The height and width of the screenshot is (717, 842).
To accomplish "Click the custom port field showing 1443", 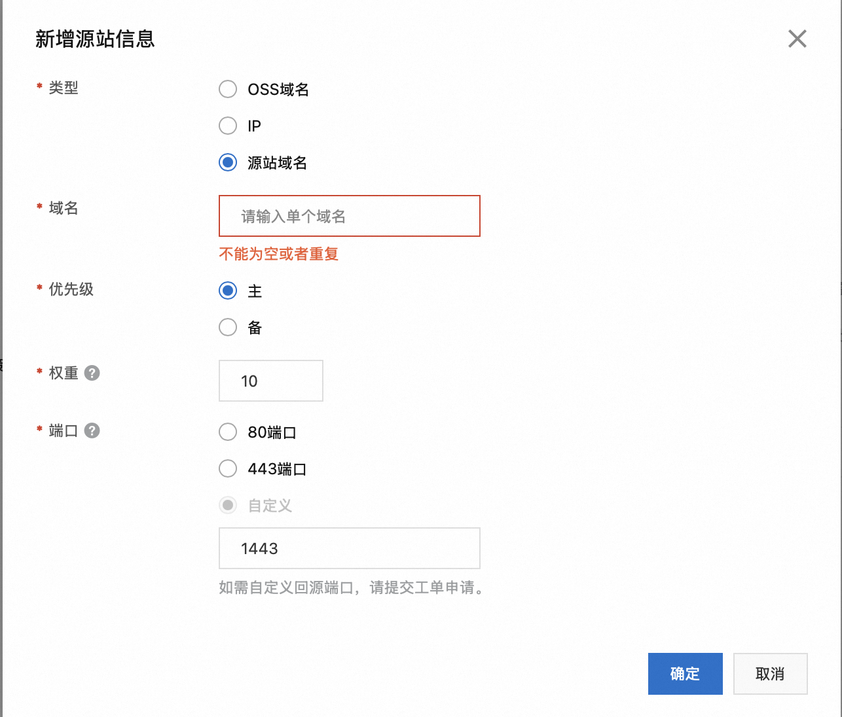I will click(x=349, y=548).
